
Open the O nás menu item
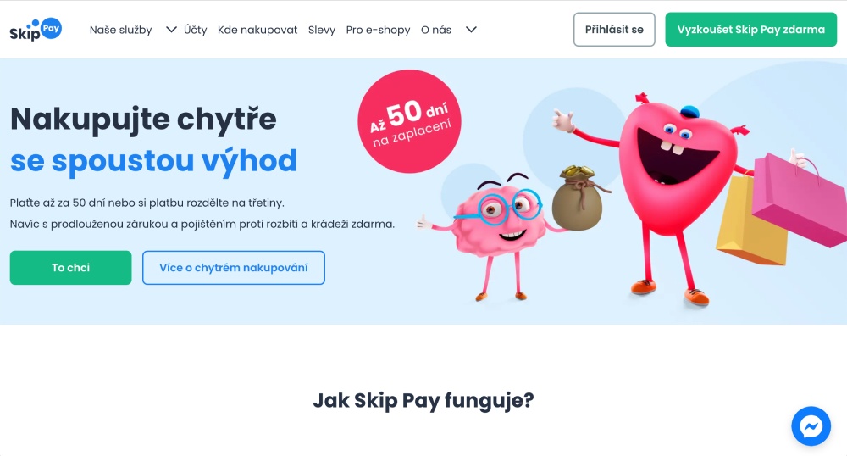[x=436, y=30]
